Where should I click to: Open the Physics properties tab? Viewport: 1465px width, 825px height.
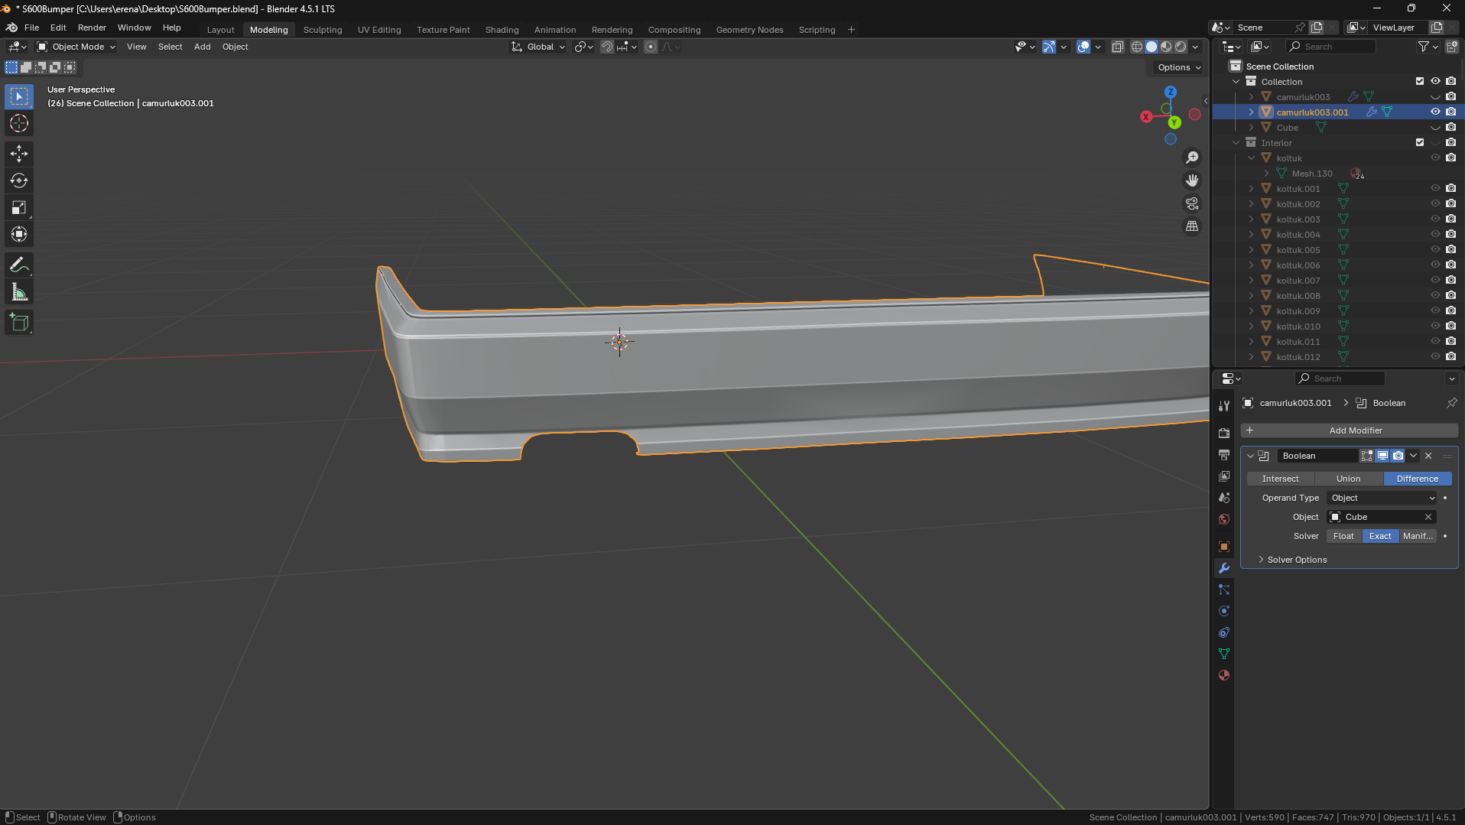(x=1224, y=610)
